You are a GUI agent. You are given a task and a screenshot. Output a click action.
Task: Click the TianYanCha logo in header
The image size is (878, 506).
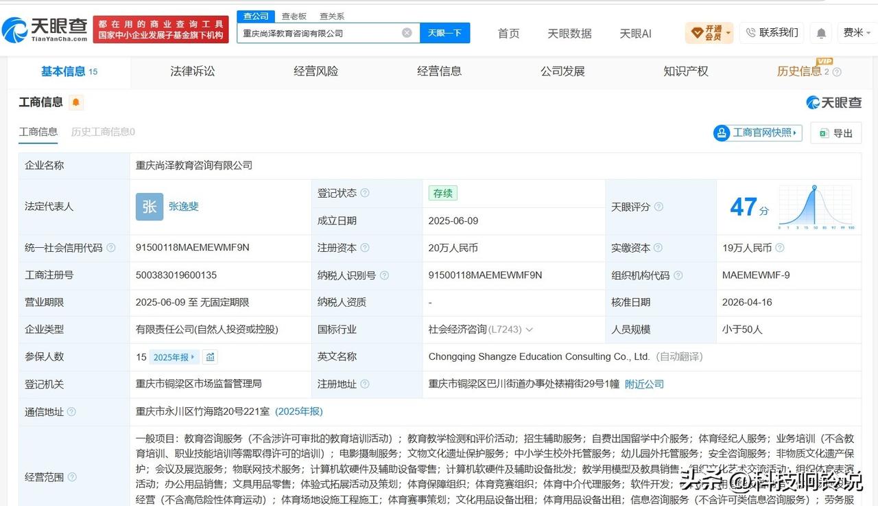[45, 30]
